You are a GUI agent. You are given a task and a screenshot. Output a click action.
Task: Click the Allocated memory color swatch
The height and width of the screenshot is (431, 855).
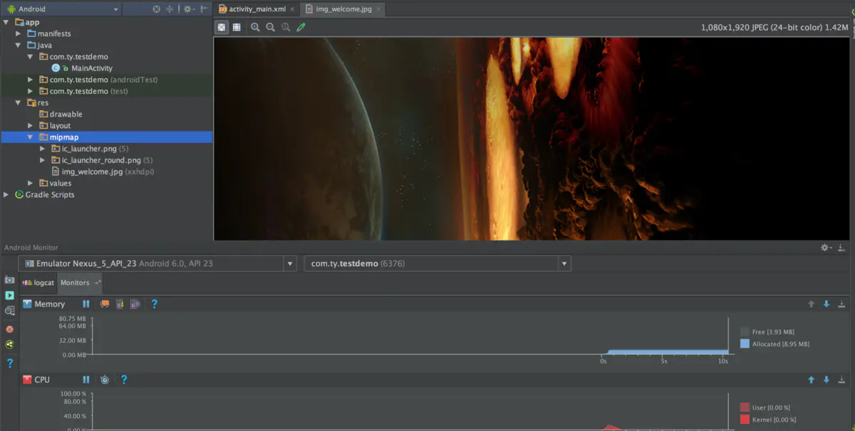pos(745,344)
